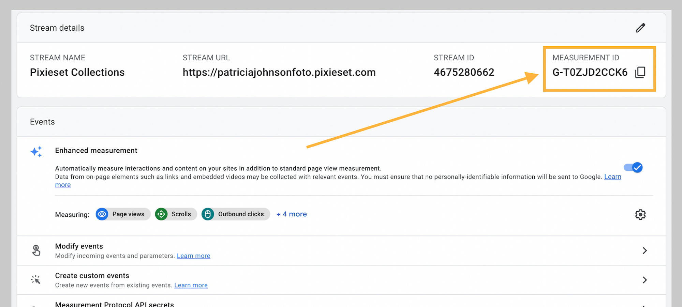Open the Create custom events row
The image size is (682, 307).
point(92,276)
